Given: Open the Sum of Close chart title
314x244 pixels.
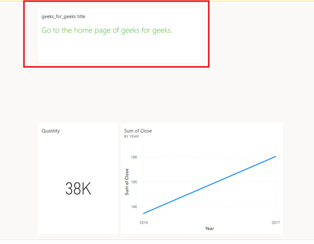Looking at the screenshot, I should pos(138,131).
